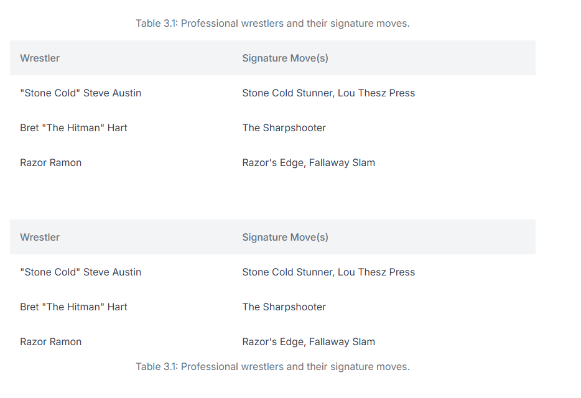The width and height of the screenshot is (581, 398).
Task: Click "Stone Cold" Steve Austin in second table
Action: (x=80, y=272)
